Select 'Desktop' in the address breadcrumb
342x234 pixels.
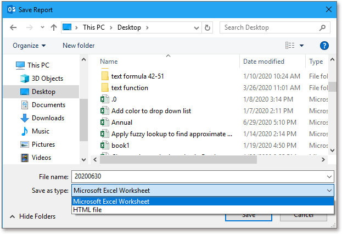(x=129, y=27)
